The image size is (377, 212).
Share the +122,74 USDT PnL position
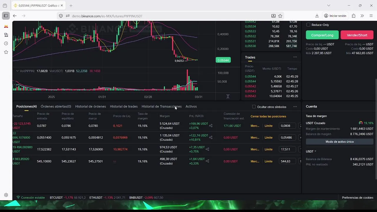[211, 138]
